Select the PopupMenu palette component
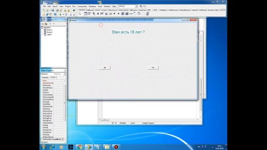The height and width of the screenshot is (150, 267). pyautogui.click(x=94, y=14)
